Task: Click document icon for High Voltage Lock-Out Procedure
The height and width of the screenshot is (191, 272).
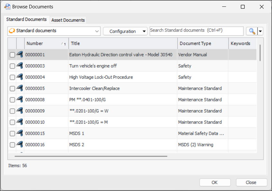Action: tap(20, 77)
